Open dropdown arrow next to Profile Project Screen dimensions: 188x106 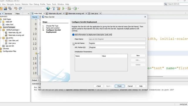click(x=78, y=9)
